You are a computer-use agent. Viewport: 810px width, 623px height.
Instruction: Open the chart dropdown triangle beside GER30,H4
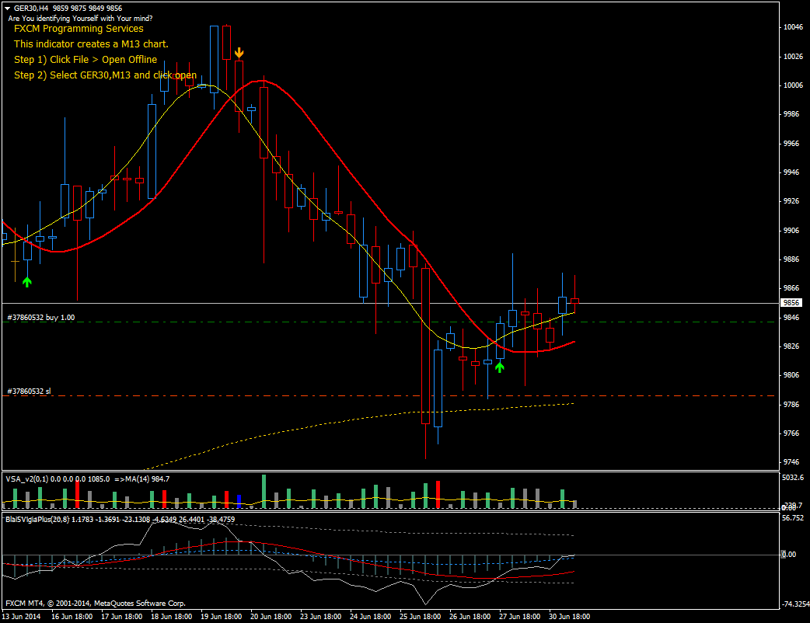(7, 8)
